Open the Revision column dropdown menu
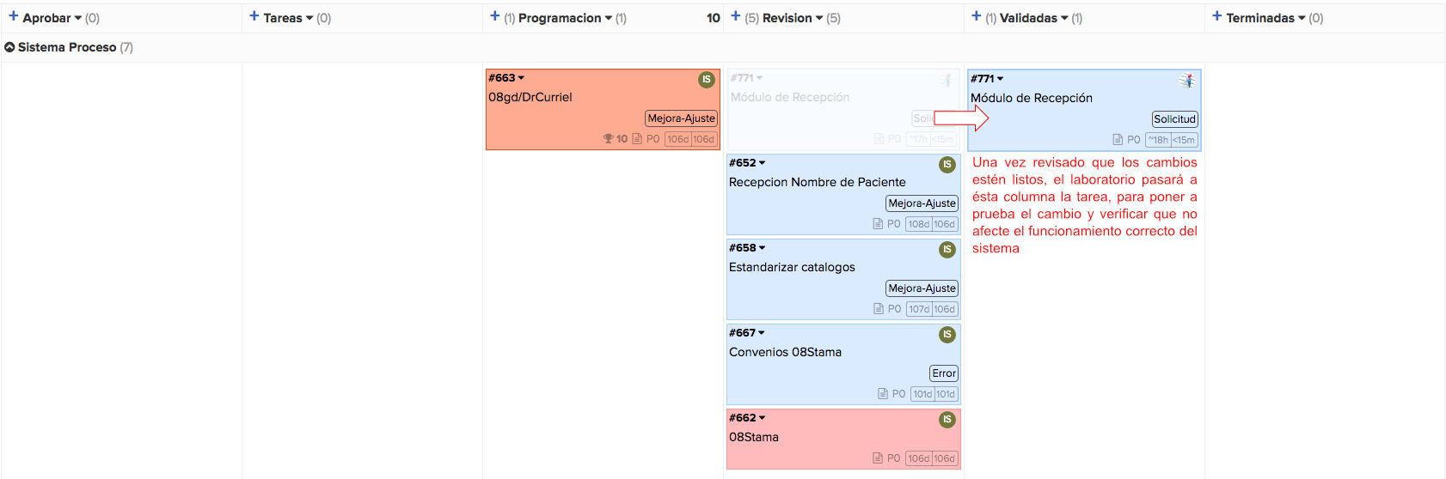 [x=819, y=18]
